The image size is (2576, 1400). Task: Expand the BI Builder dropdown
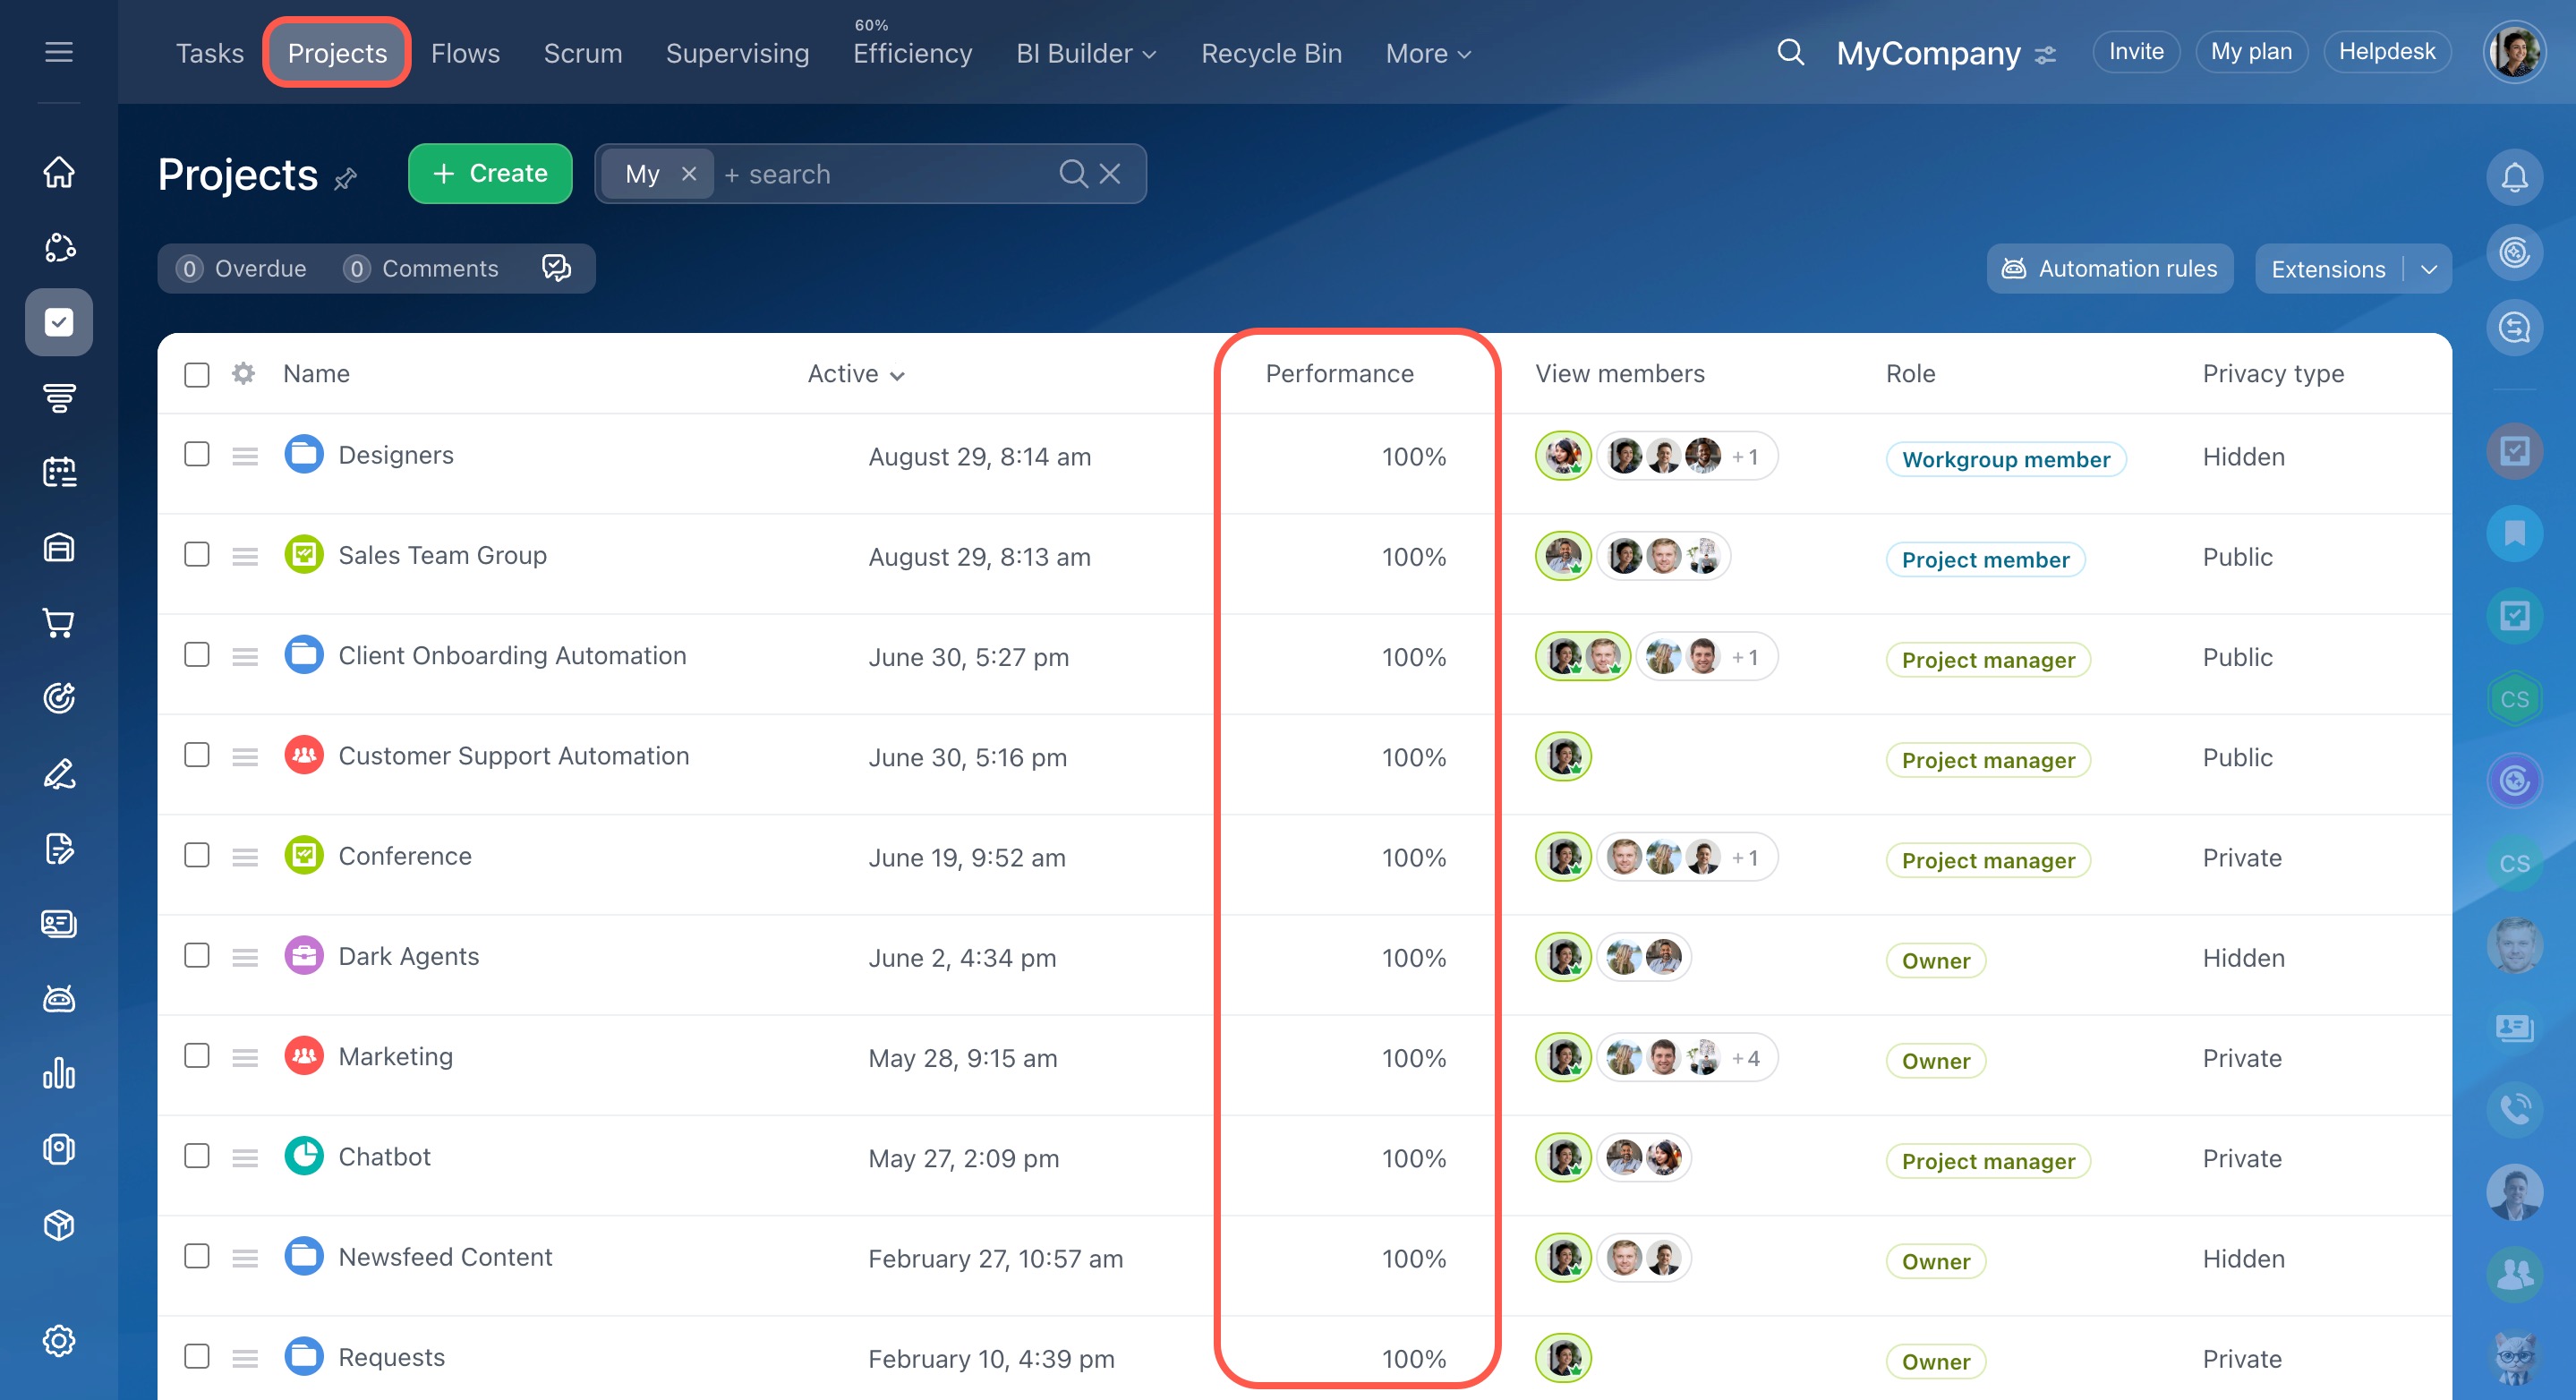coord(1086,53)
